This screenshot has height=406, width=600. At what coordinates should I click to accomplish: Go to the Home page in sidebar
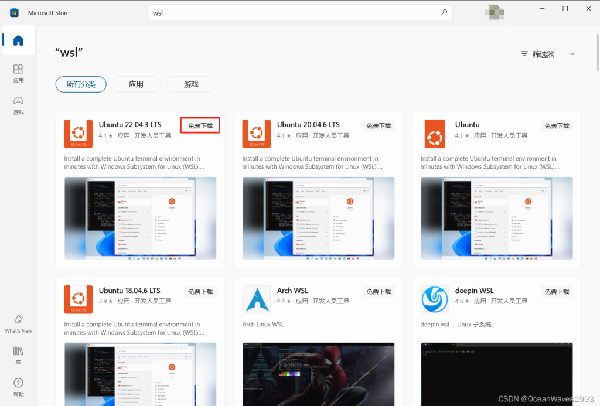[x=18, y=40]
